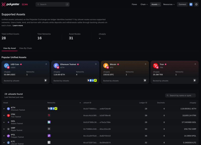The height and width of the screenshot is (145, 201).
Task: Click the Solana network icon in tSOL row
Action: pos(49,122)
